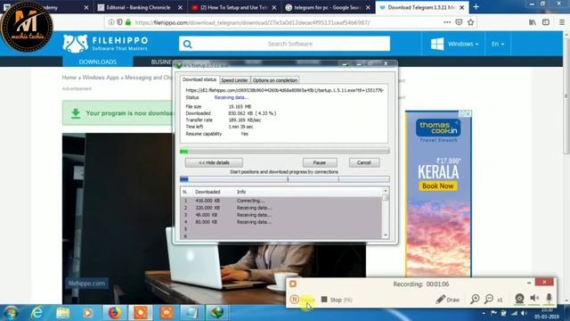Open Internet Explorer from the taskbar

click(37, 313)
